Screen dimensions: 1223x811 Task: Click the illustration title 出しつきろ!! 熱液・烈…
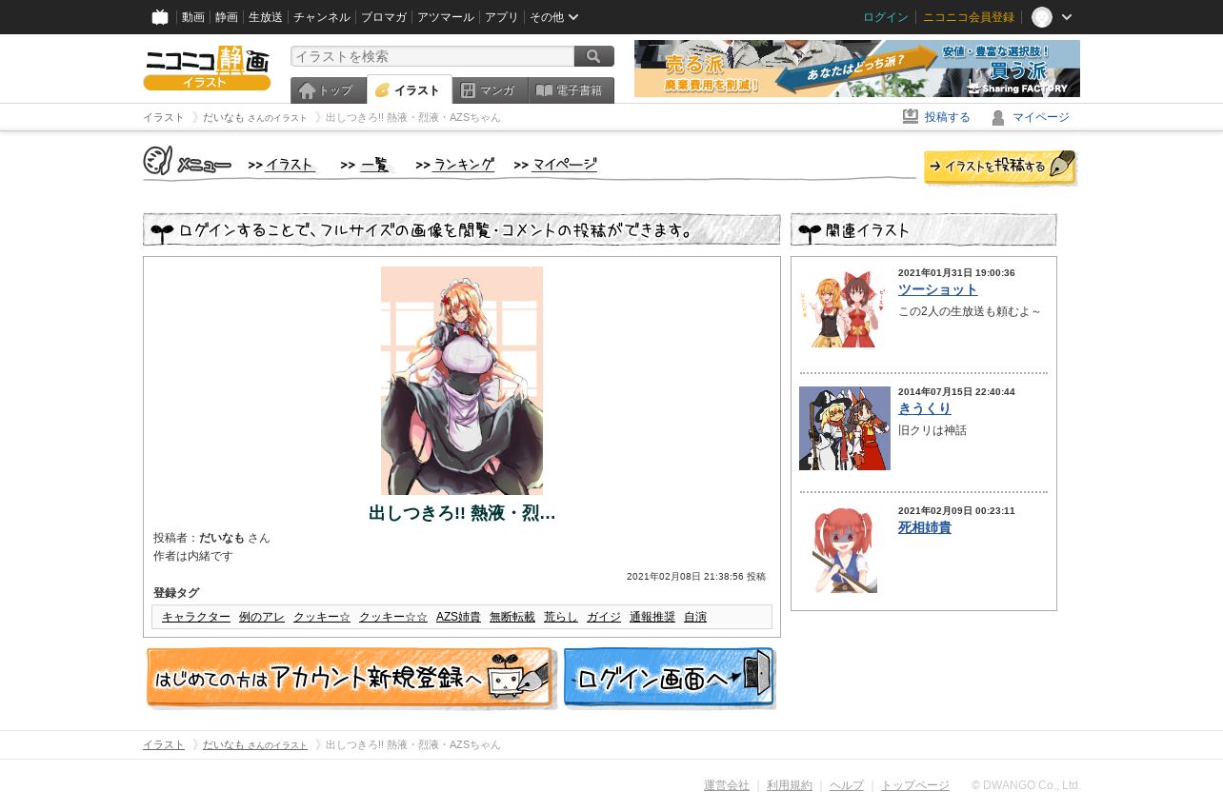pyautogui.click(x=462, y=513)
